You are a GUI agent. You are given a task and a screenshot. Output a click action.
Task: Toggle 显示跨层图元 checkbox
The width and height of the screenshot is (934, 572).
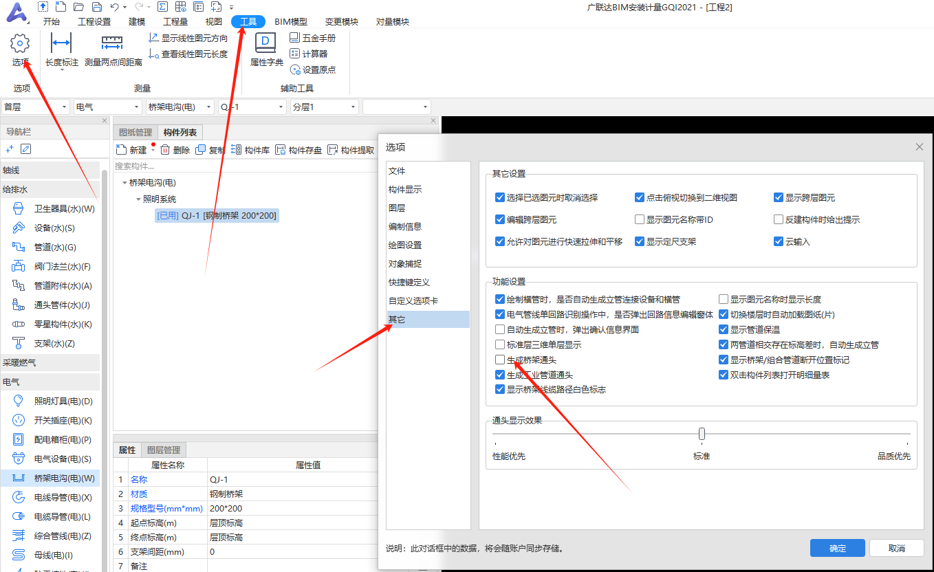(x=779, y=197)
